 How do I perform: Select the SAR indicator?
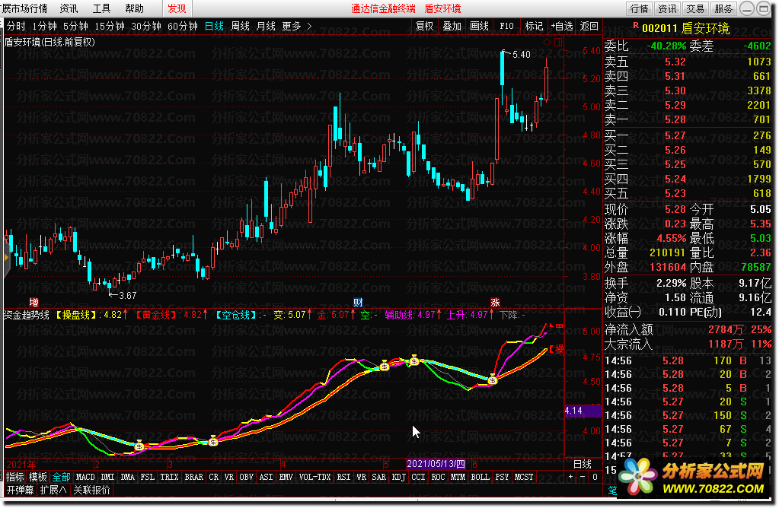378,477
